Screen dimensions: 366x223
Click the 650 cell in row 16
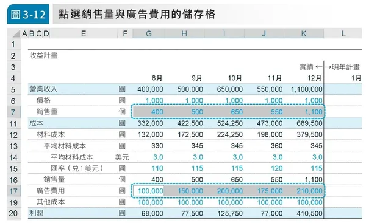pos(237,180)
